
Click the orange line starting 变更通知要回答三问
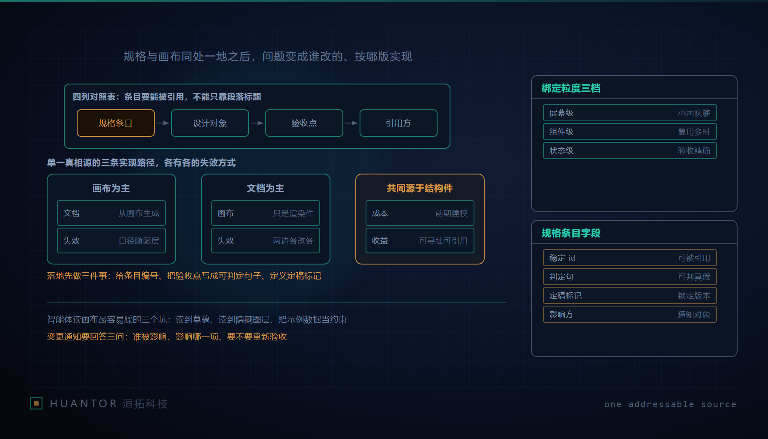point(167,337)
